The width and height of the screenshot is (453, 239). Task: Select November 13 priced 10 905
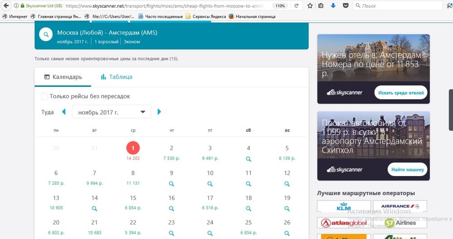point(56,202)
